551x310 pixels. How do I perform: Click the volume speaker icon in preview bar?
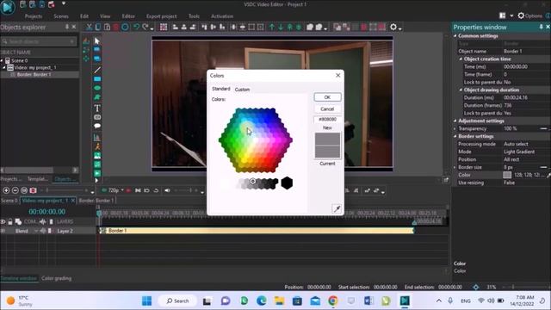coord(167,190)
